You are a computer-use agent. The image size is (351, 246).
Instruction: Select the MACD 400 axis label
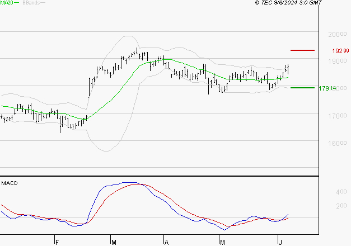[341, 192]
